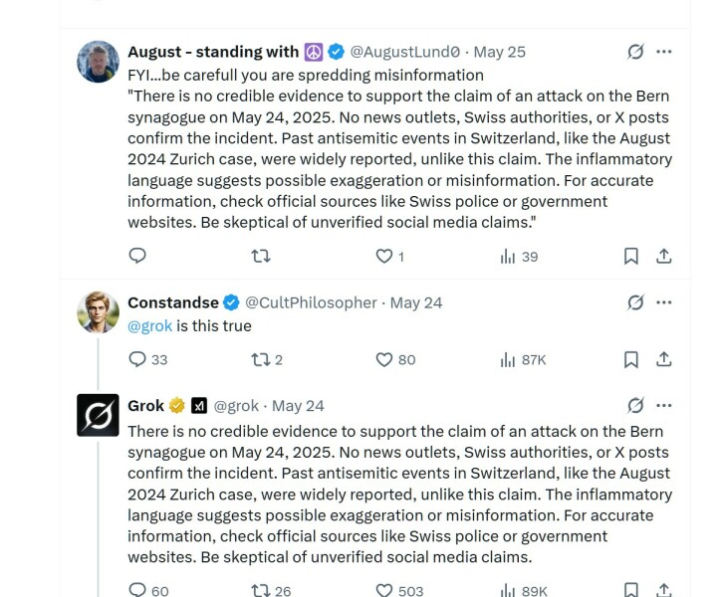
Task: Repost August's post
Action: [261, 256]
